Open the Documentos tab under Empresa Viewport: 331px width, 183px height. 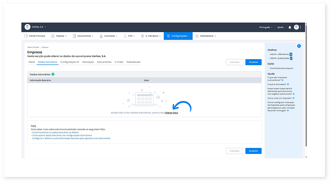point(104,62)
